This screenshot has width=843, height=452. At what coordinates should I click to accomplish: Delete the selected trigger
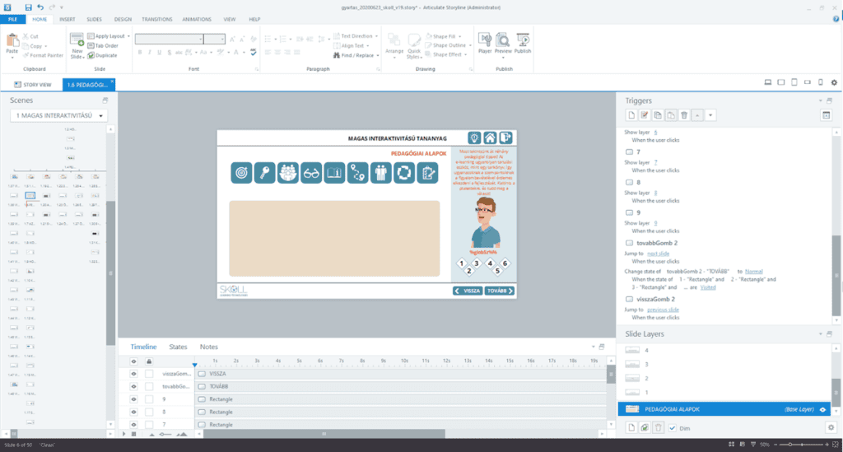tap(684, 115)
